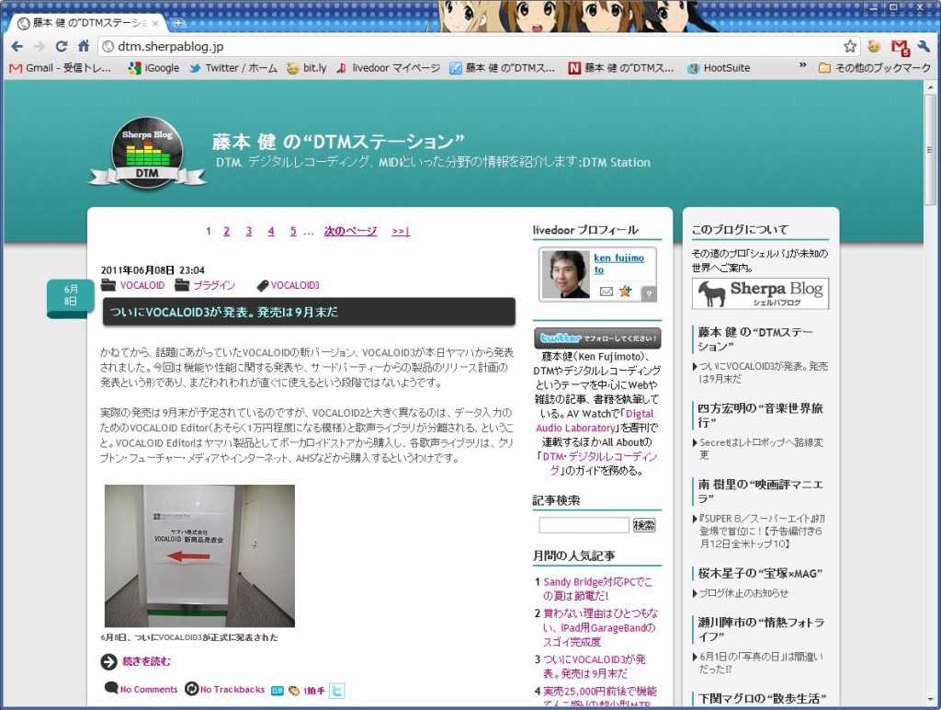The height and width of the screenshot is (710, 941).
Task: Open the VOCALOID announcement sign photo
Action: tap(199, 555)
